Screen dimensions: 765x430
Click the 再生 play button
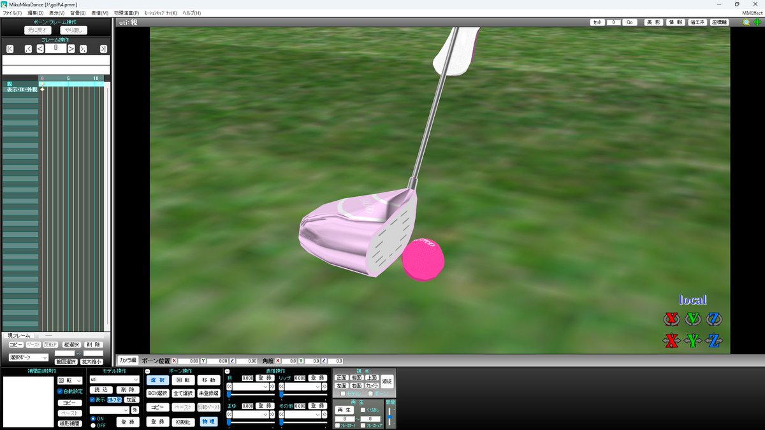point(344,410)
